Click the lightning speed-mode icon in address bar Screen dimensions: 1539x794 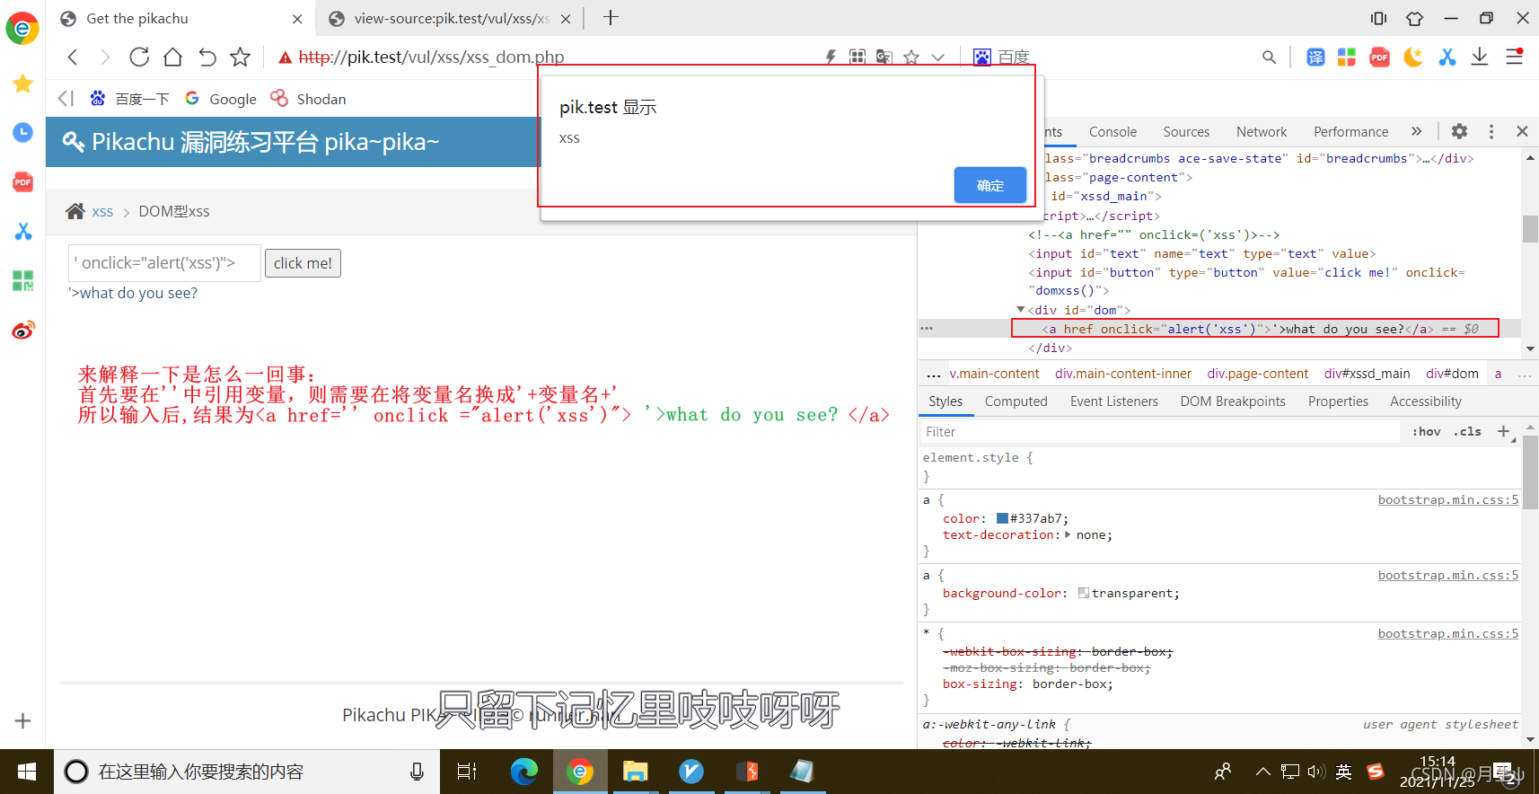[x=831, y=57]
